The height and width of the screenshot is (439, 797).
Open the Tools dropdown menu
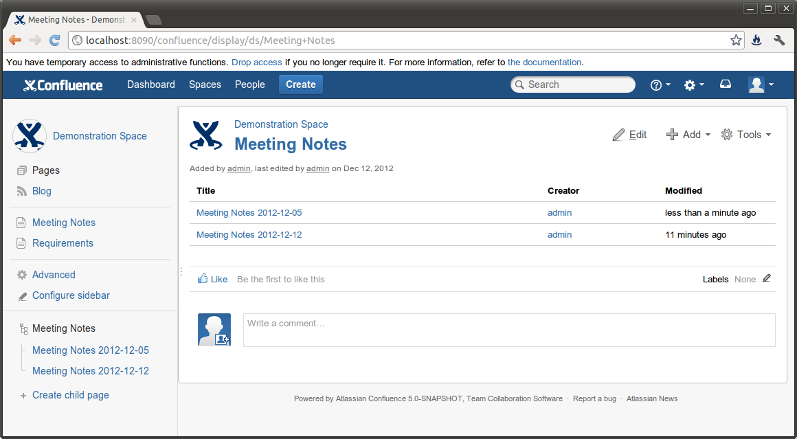pos(746,135)
